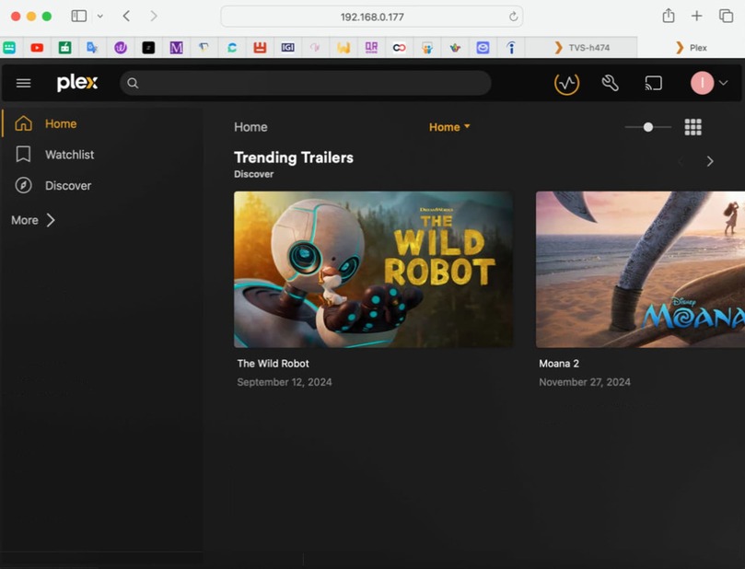This screenshot has width=745, height=569.
Task: Open the Moana 2 trailer thumbnail
Action: point(640,269)
